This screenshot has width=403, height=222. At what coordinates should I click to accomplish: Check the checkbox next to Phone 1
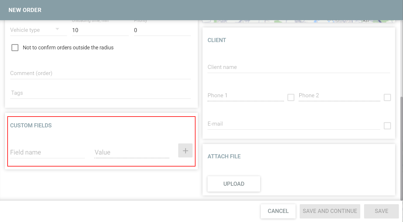[x=291, y=97]
